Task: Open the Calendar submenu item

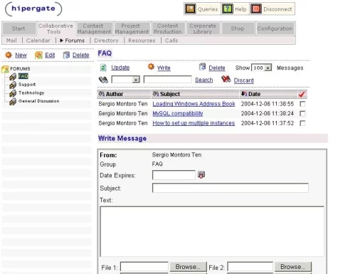Action: coord(38,41)
